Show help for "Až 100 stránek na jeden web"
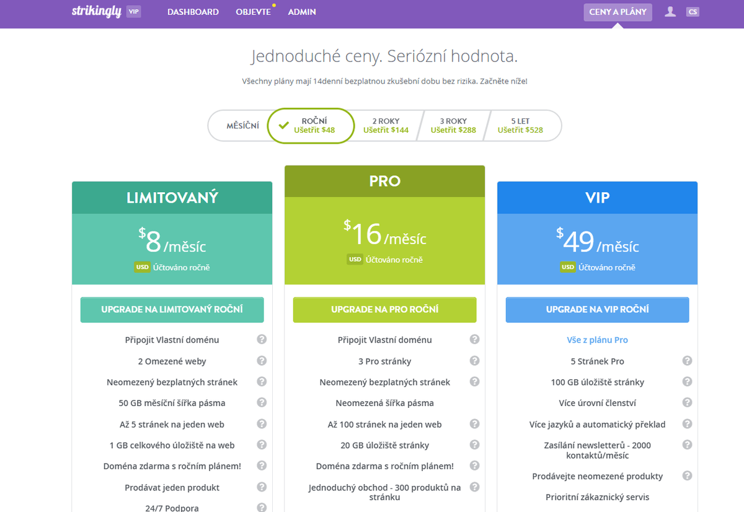 pyautogui.click(x=474, y=424)
